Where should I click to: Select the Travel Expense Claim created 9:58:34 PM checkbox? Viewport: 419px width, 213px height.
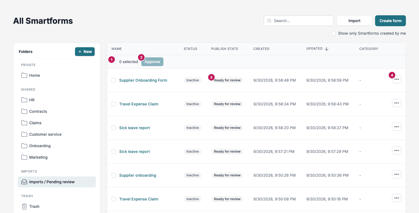coord(114,104)
